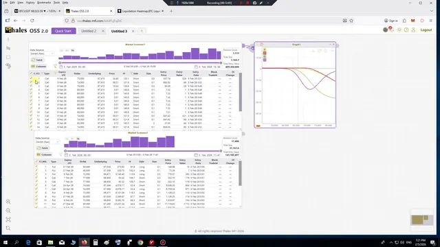Bookmark this page with the star icon
440x247 pixels.
pyautogui.click(x=351, y=21)
